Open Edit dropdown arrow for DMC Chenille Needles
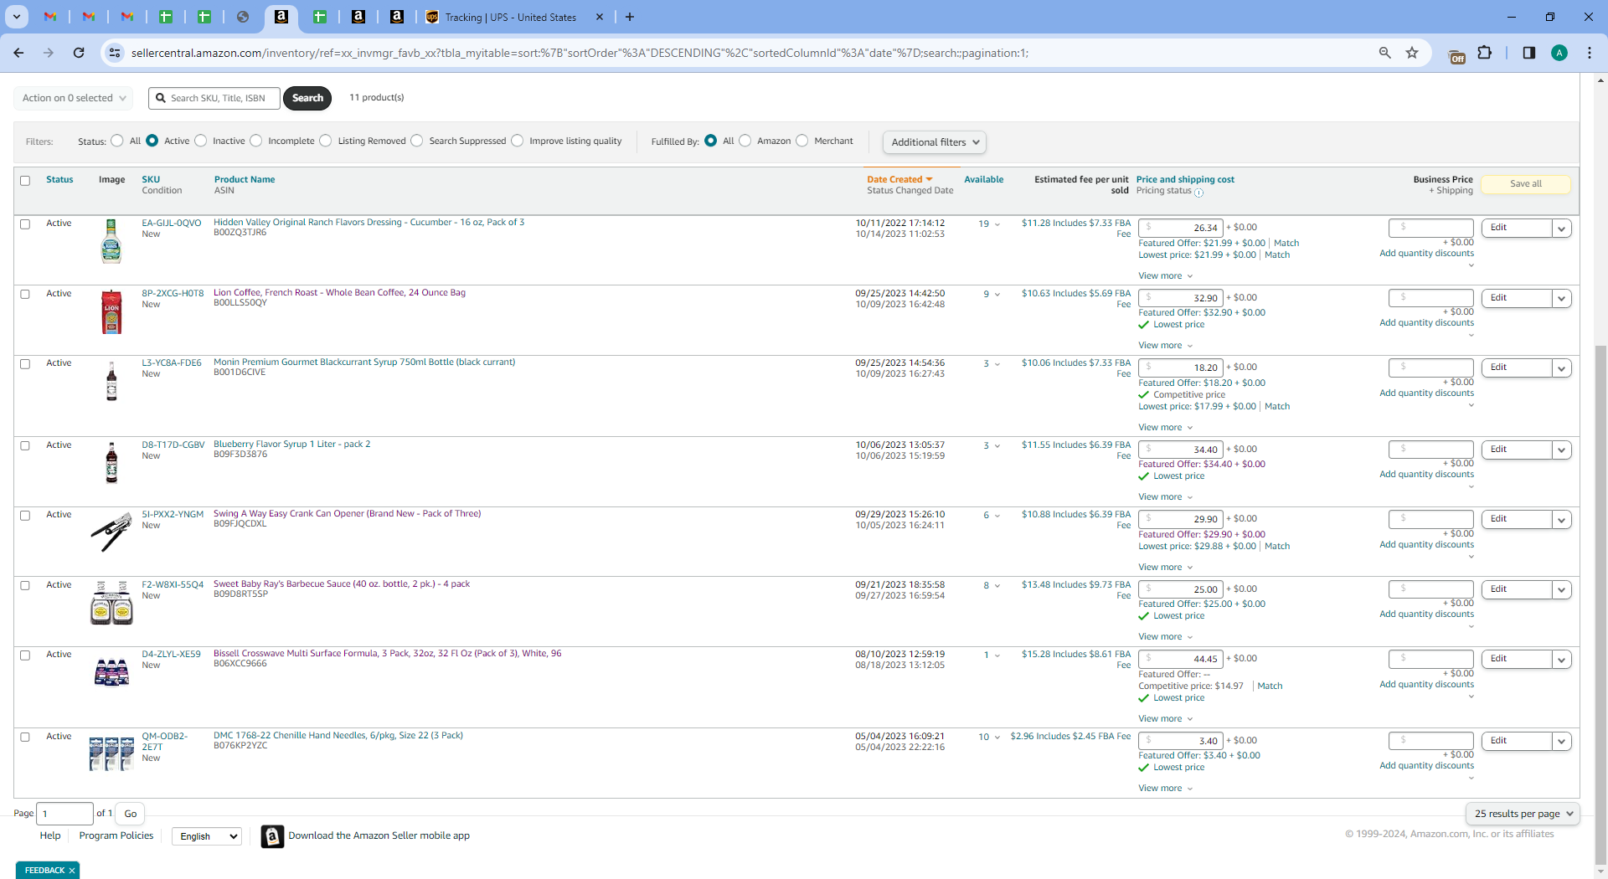The image size is (1608, 879). click(x=1562, y=742)
